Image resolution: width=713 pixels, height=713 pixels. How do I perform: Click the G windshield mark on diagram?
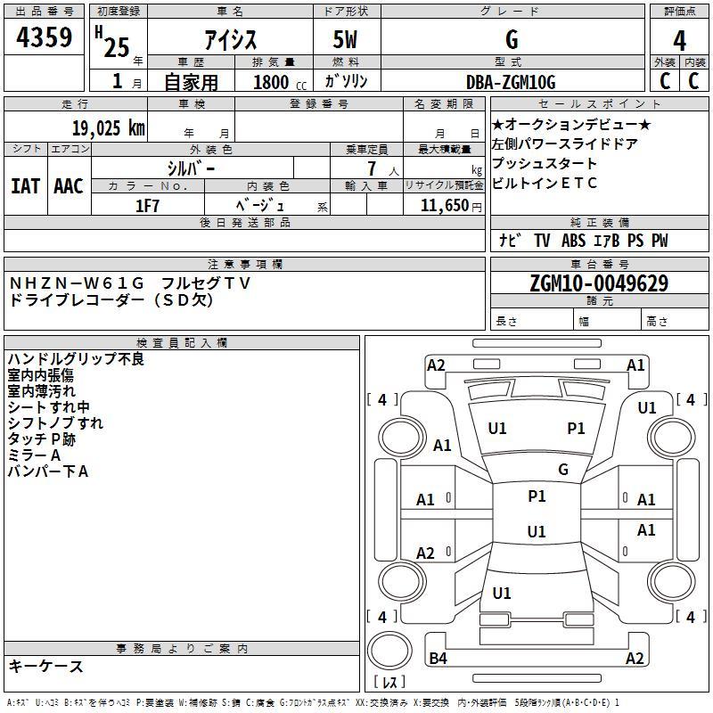[x=563, y=470]
